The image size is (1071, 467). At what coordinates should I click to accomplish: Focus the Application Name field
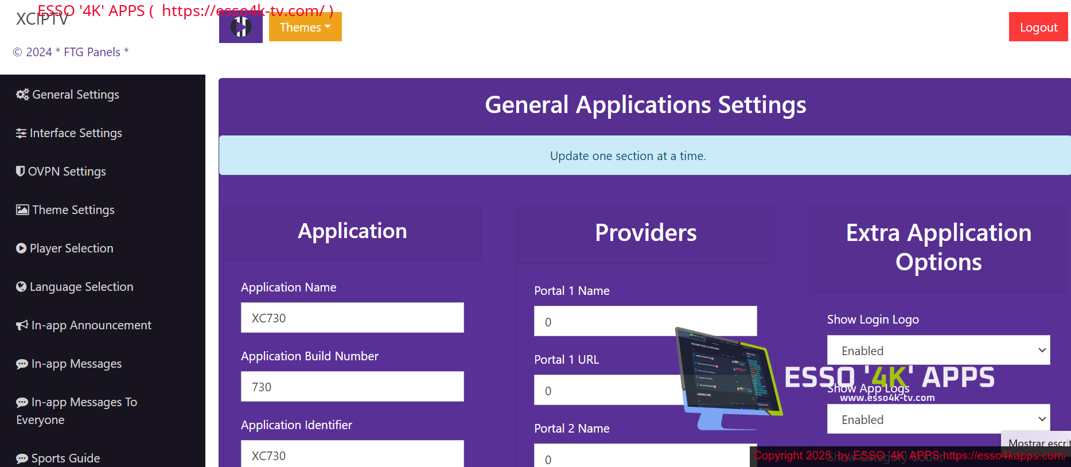pos(352,317)
